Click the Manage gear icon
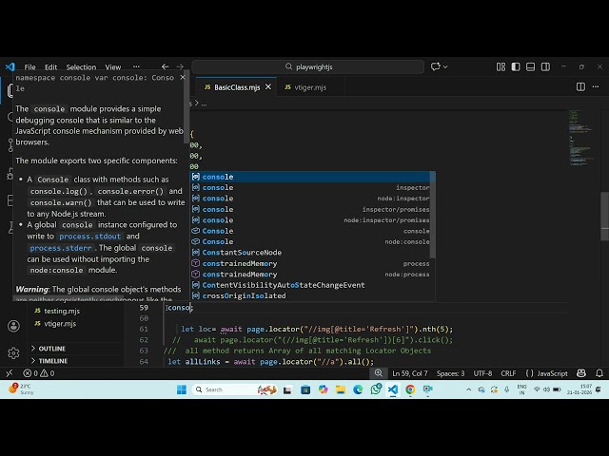This screenshot has height=456, width=609. [12, 352]
